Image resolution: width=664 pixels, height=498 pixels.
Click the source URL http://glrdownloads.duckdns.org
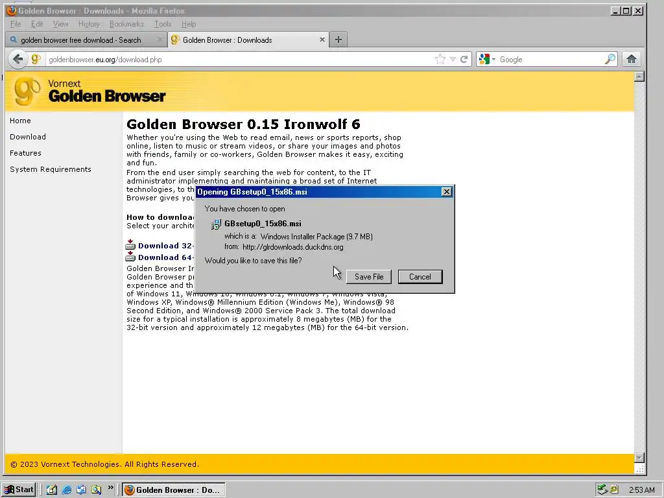(x=293, y=247)
